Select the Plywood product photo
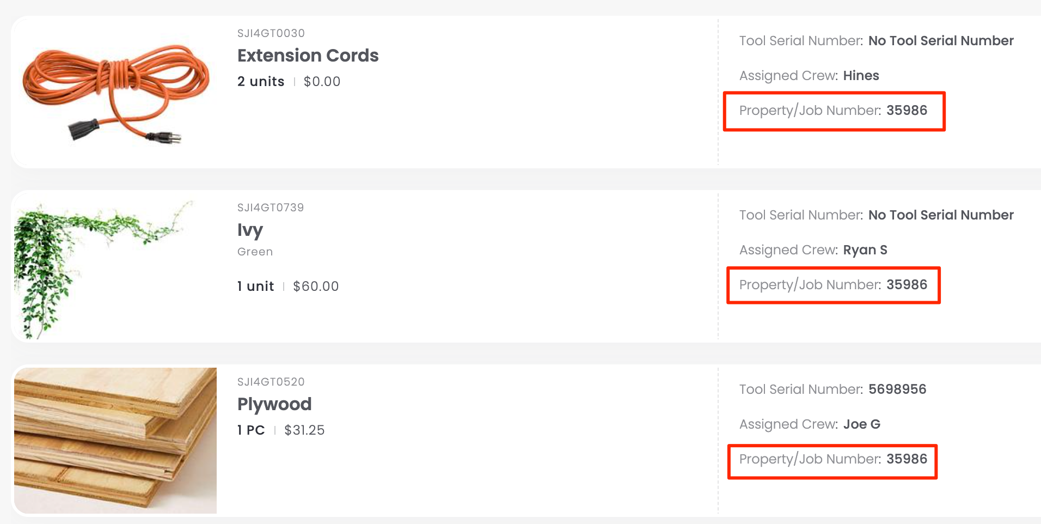This screenshot has height=524, width=1041. 115,440
